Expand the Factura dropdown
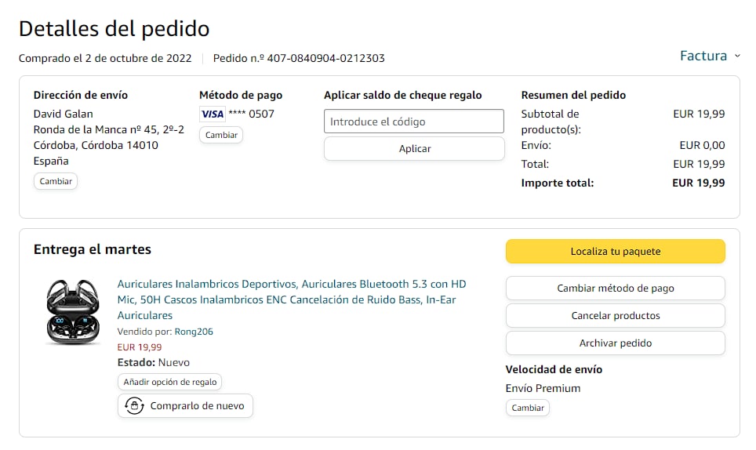This screenshot has width=756, height=450. [x=703, y=56]
